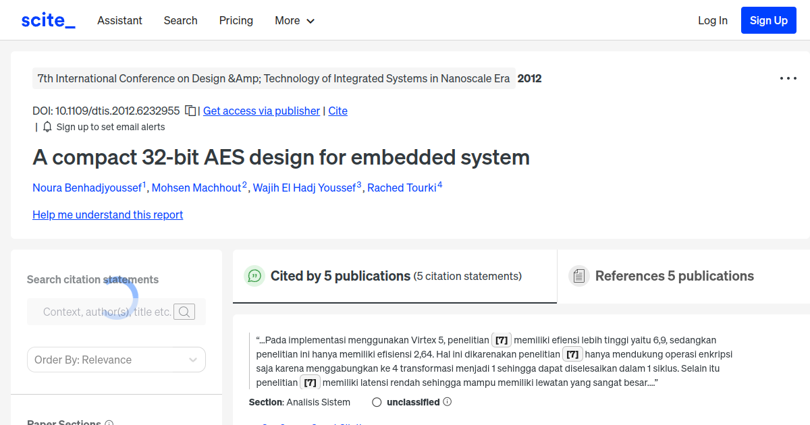Expand the More navigation menu
810x425 pixels.
294,20
